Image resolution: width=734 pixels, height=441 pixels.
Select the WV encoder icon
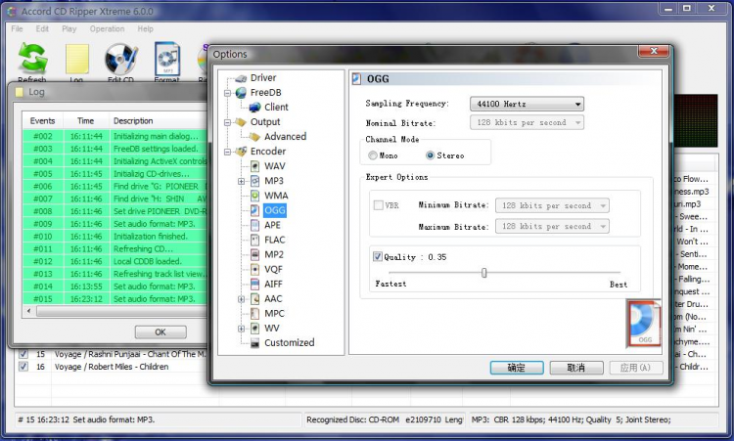[255, 329]
